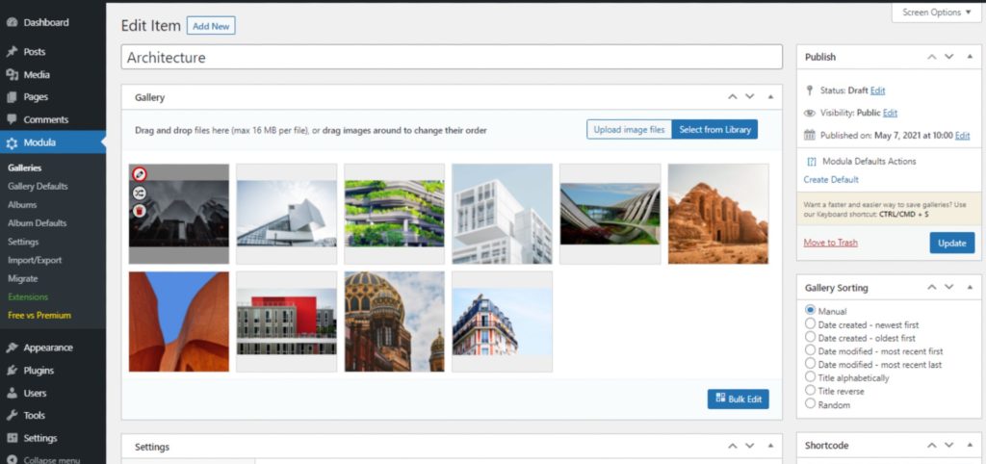
Task: Collapse the Publish panel using its triangle toggle
Action: point(970,57)
